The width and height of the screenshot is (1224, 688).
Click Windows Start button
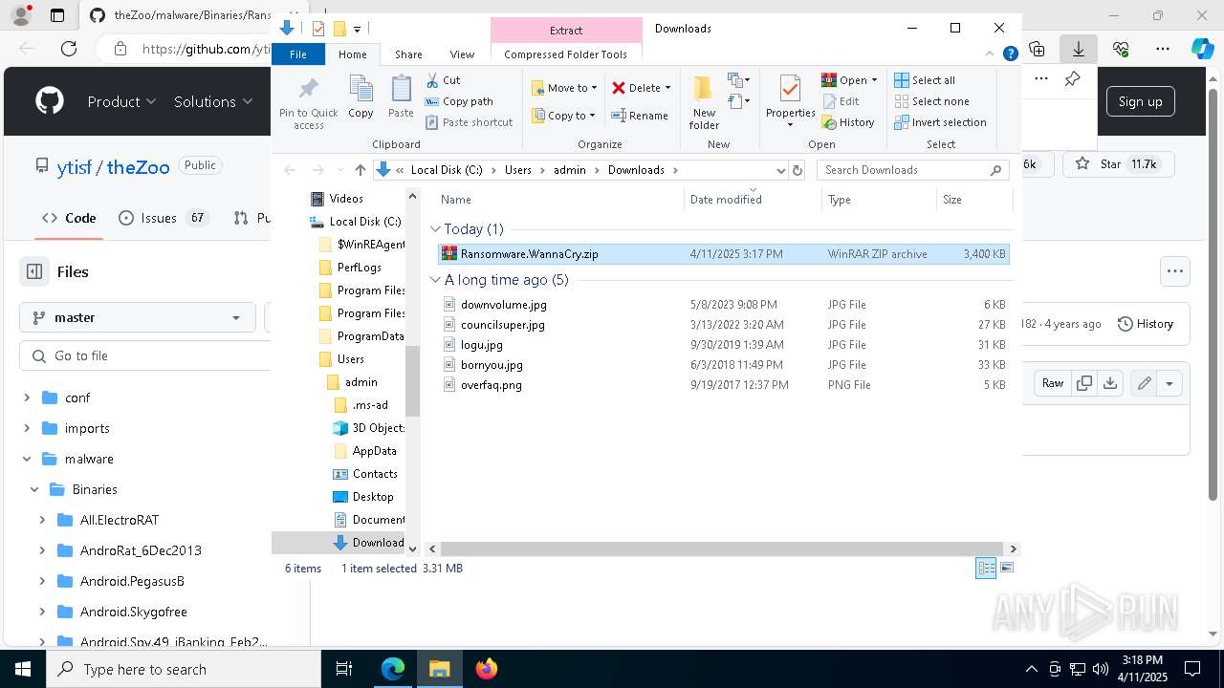pos(23,669)
